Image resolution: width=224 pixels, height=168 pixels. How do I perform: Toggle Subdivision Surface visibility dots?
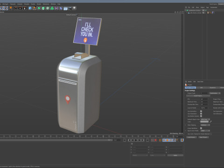(x=205, y=10)
